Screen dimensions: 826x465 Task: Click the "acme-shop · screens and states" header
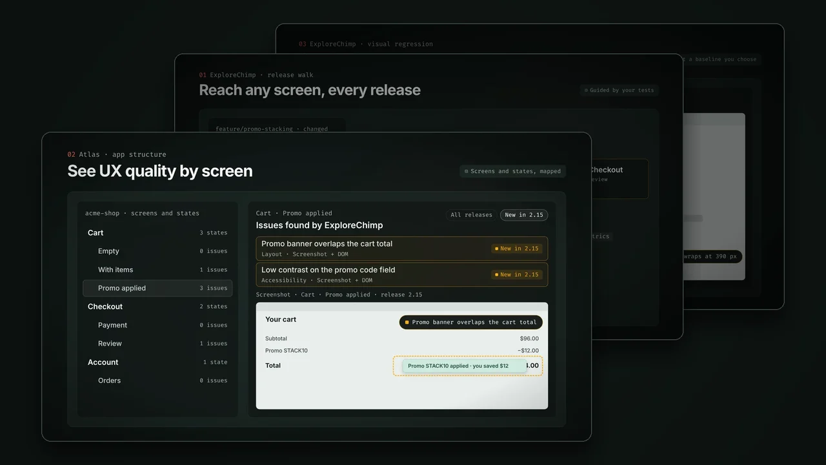[142, 213]
